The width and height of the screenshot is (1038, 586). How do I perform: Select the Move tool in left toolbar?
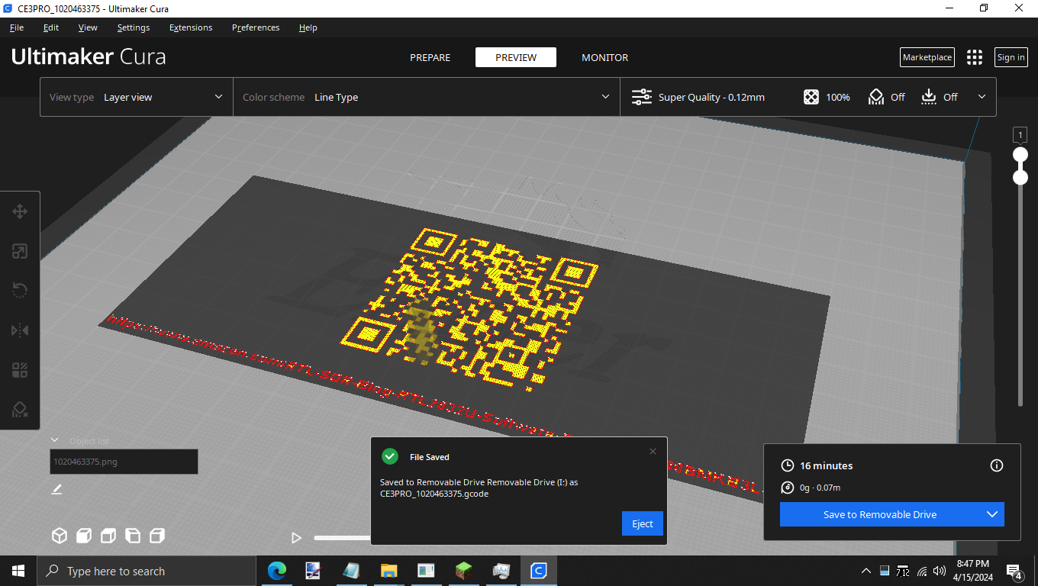tap(20, 211)
